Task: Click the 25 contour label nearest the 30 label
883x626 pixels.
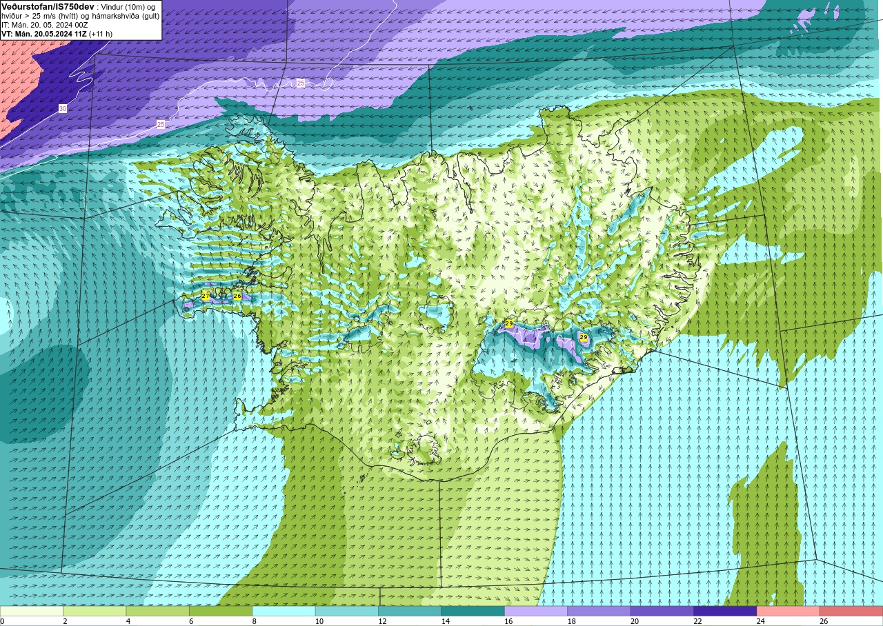Action: [161, 124]
